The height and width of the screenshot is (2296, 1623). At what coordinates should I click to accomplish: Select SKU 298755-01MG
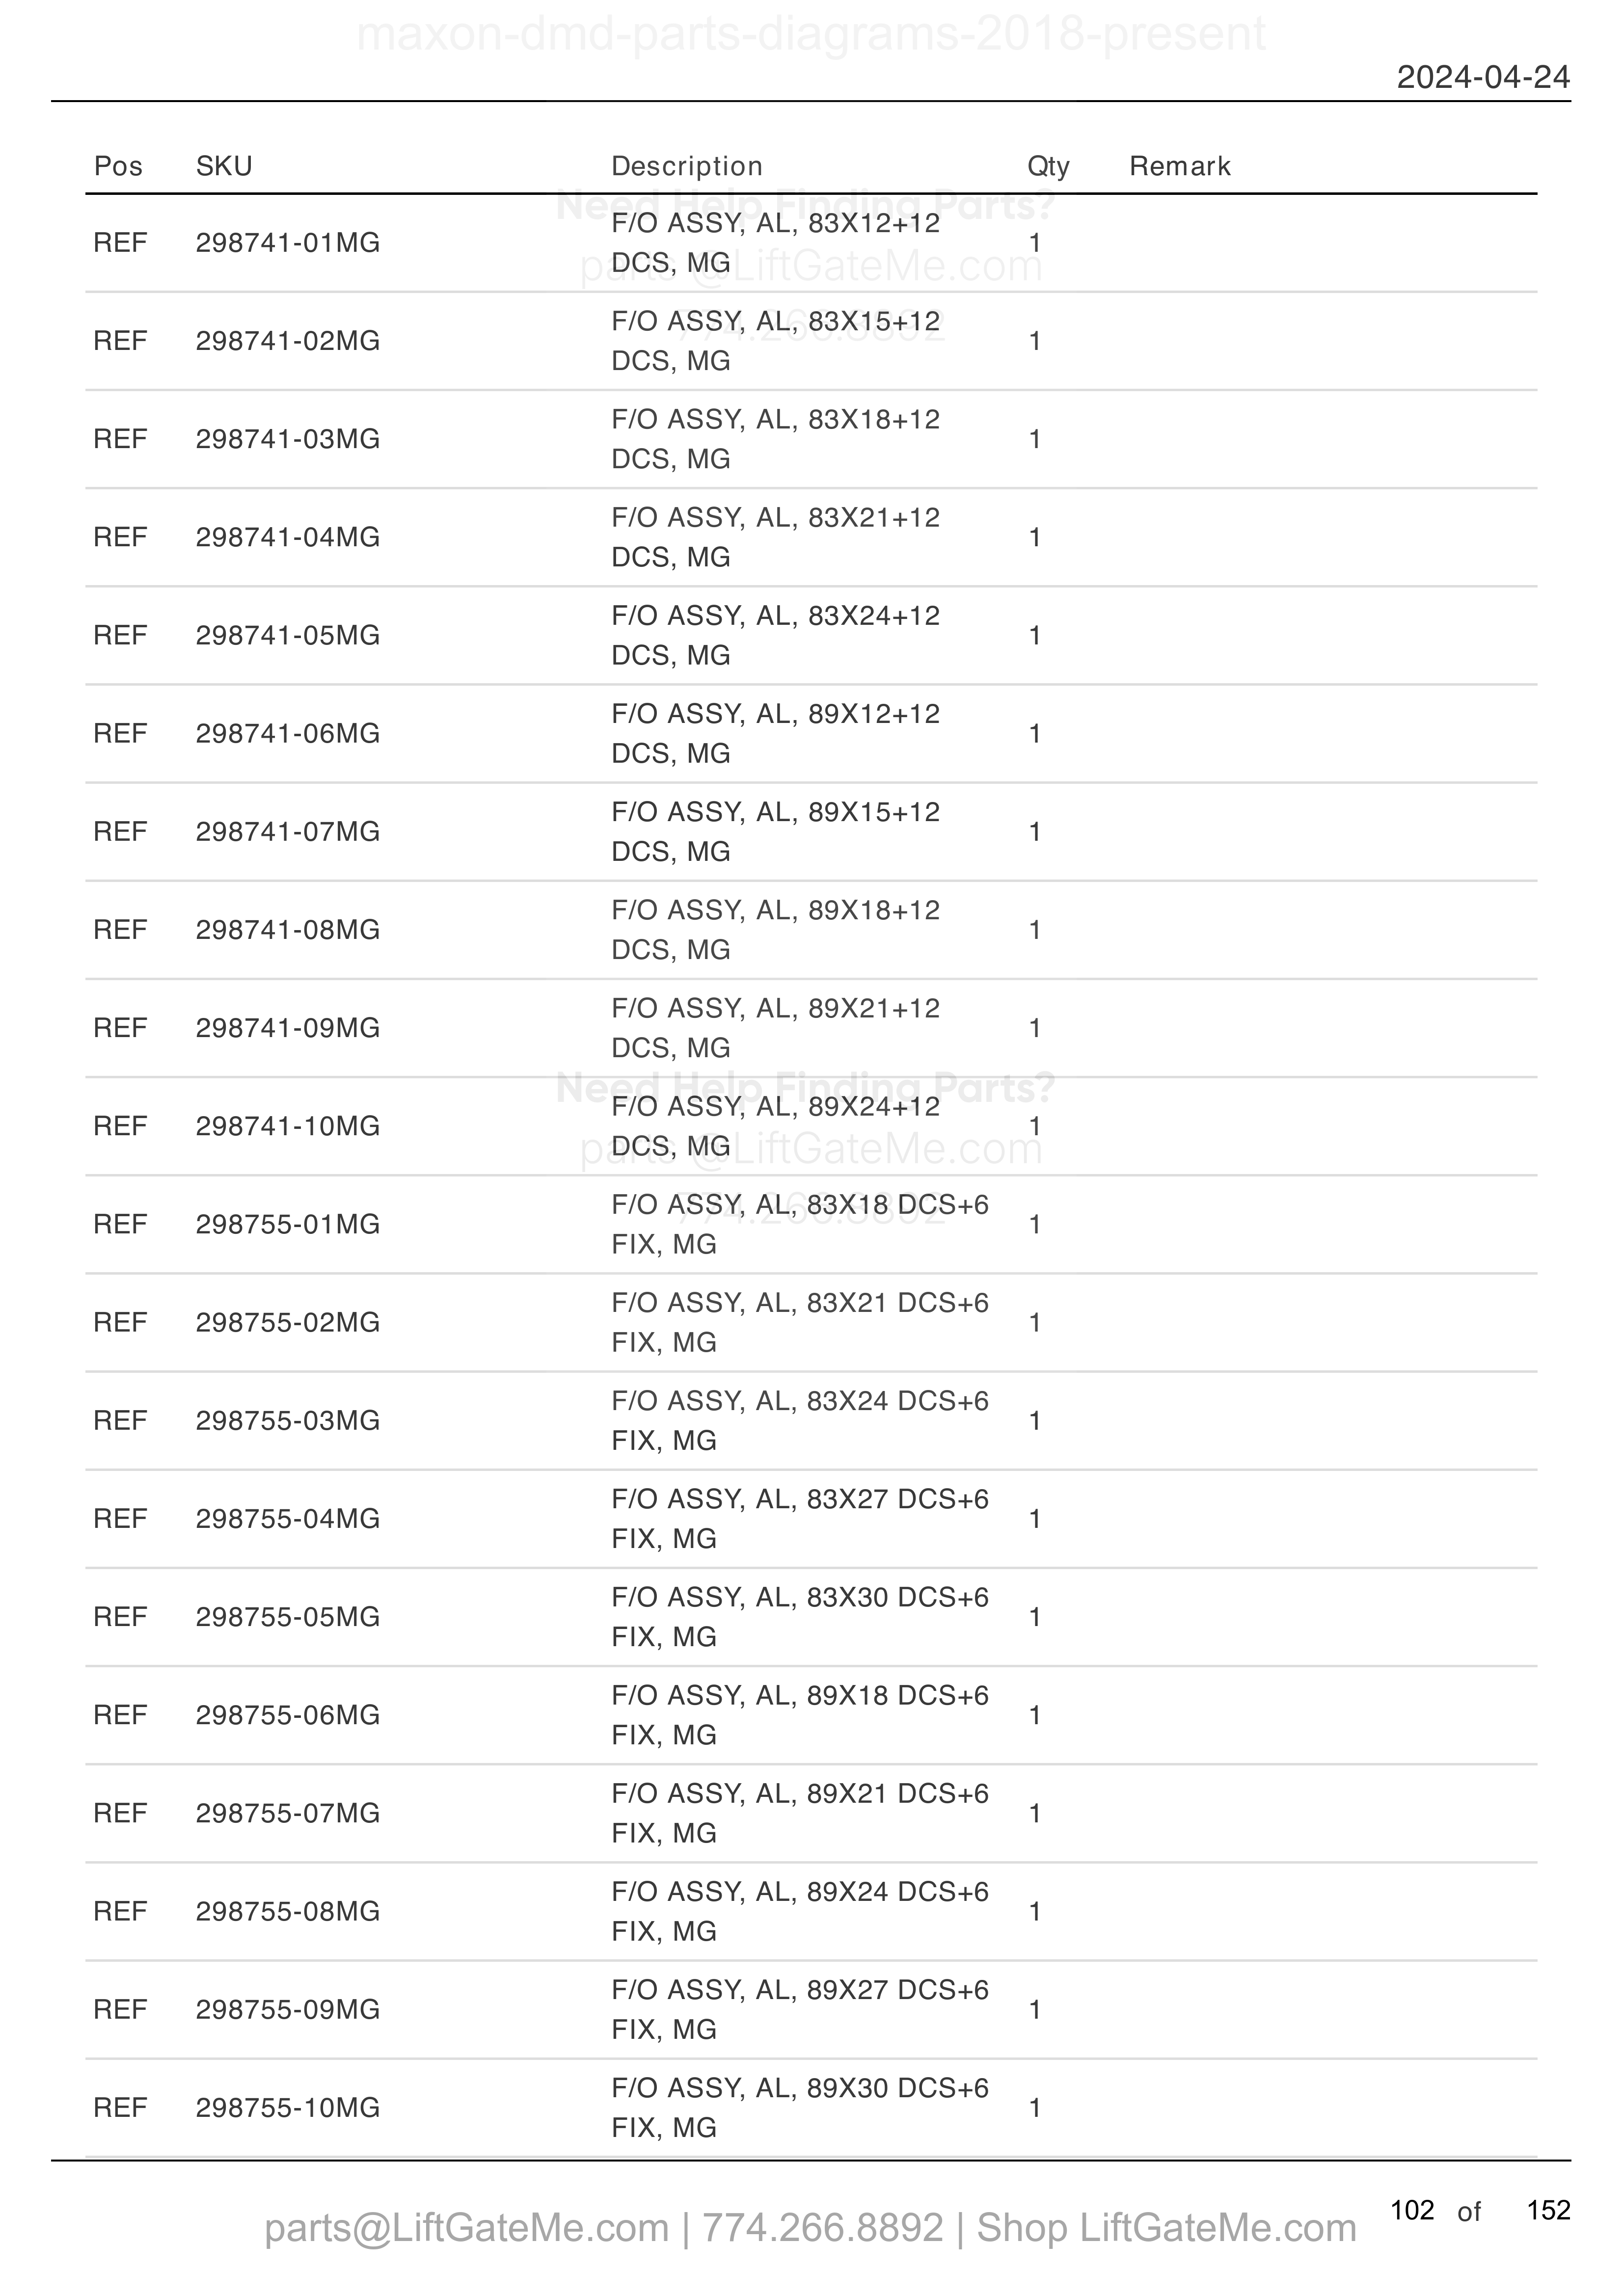coord(287,1225)
